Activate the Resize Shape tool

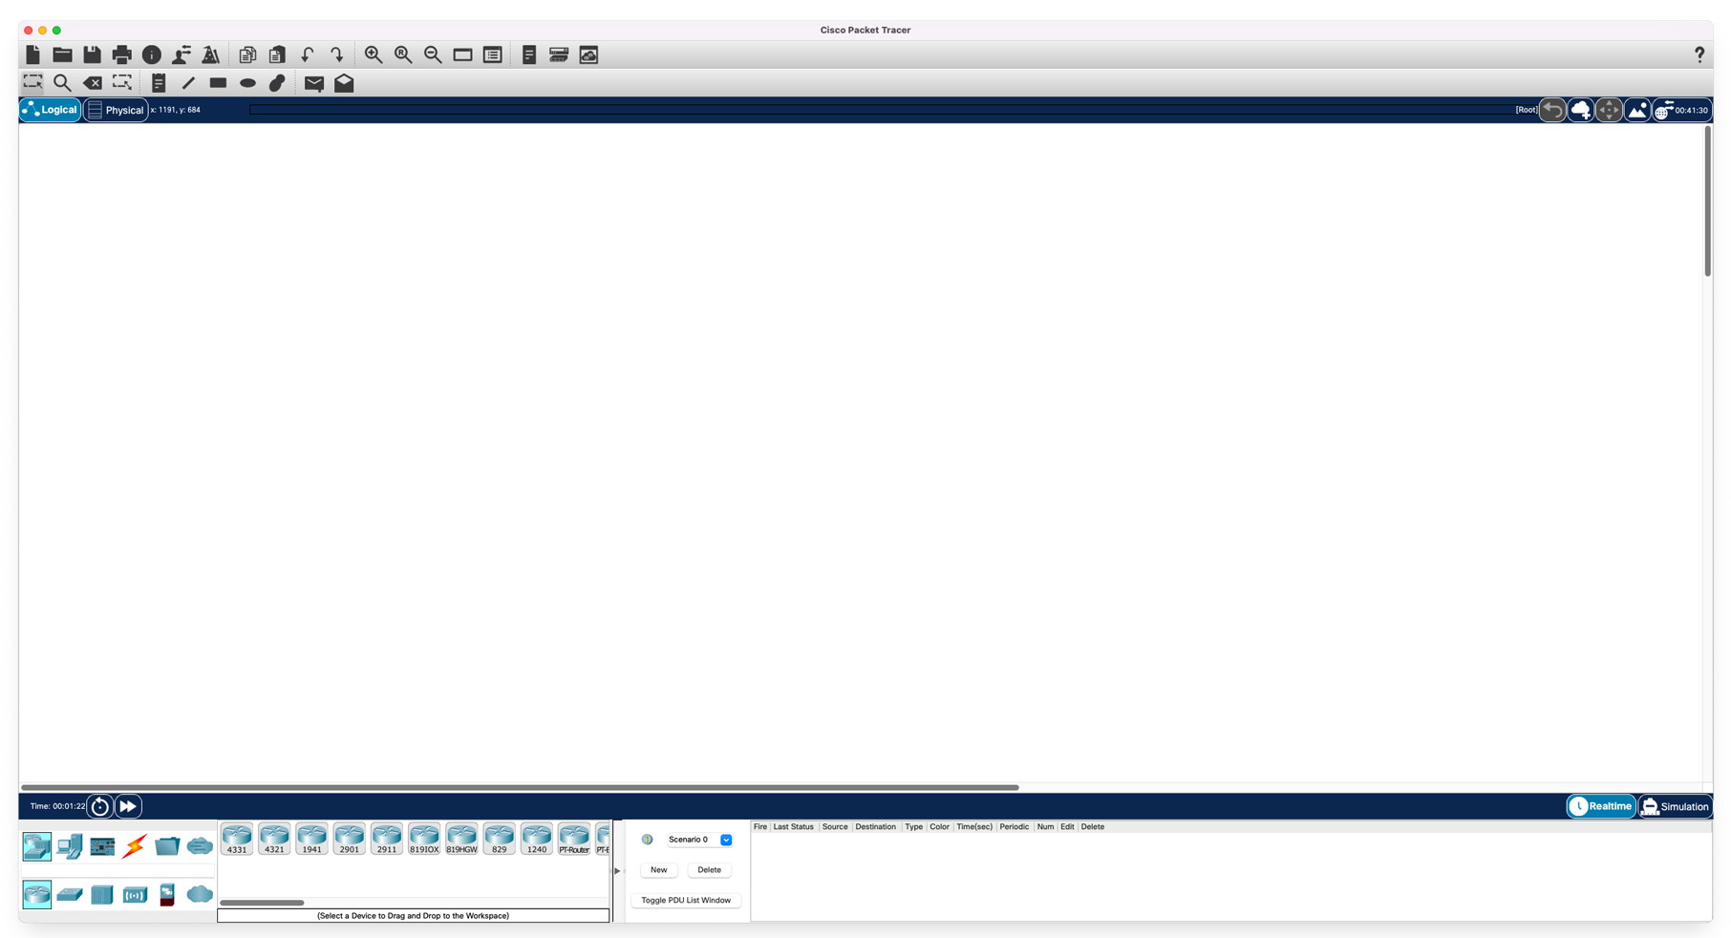[x=122, y=83]
